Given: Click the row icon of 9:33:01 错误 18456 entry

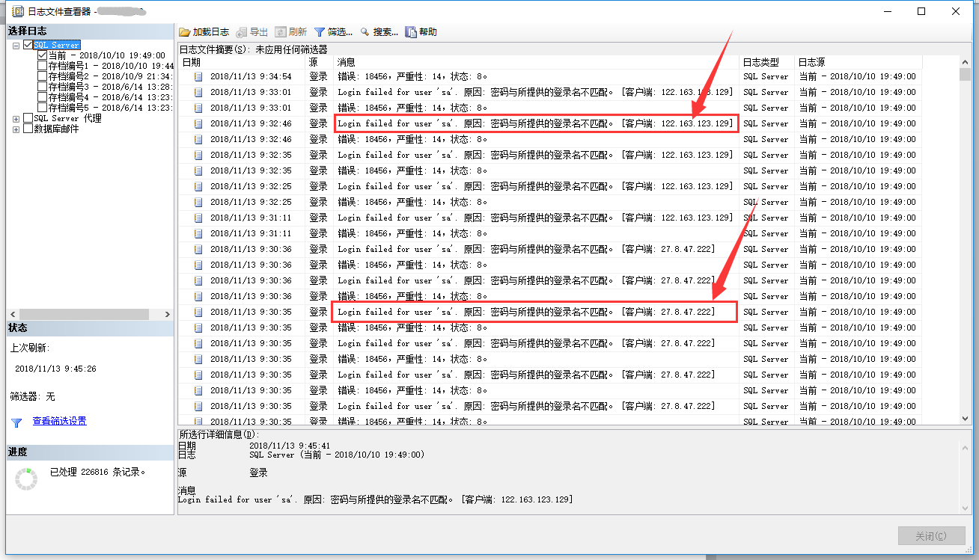Looking at the screenshot, I should [198, 108].
